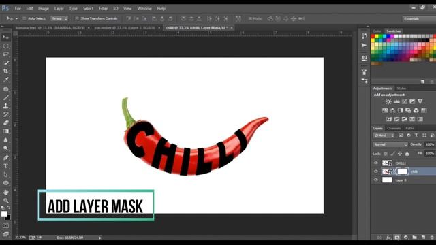Select the Quick Selection brush tool
436x245 pixels.
(5, 63)
